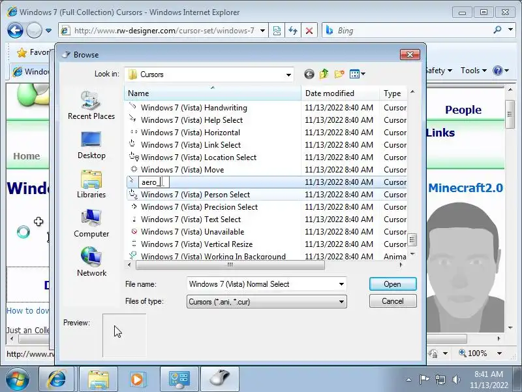Screen dimensions: 522x392
Task: Click the Compatibility View icon in IE
Action: (x=277, y=31)
